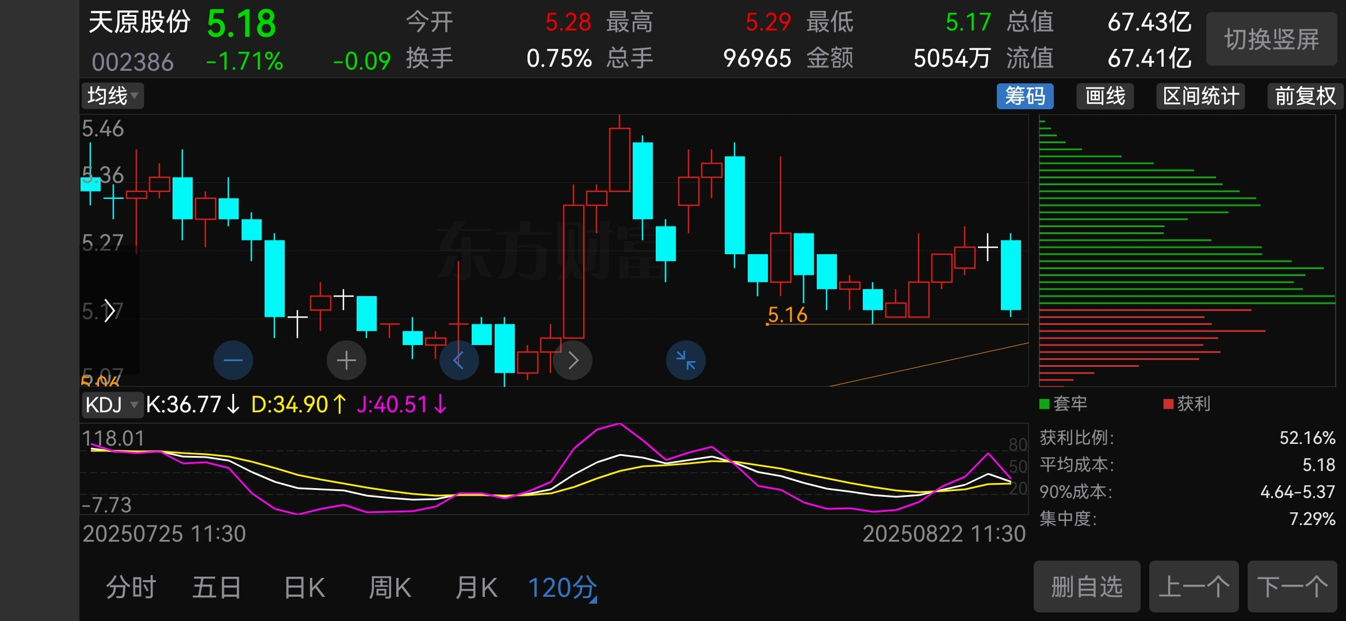This screenshot has width=1346, height=621.
Task: Switch to the 月K tab
Action: 476,588
